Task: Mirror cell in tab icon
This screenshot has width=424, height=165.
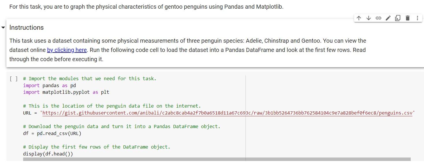Action: pyautogui.click(x=398, y=18)
